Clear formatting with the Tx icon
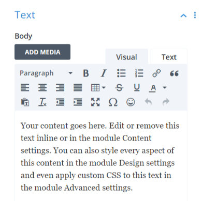The image size is (202, 201). [x=42, y=102]
